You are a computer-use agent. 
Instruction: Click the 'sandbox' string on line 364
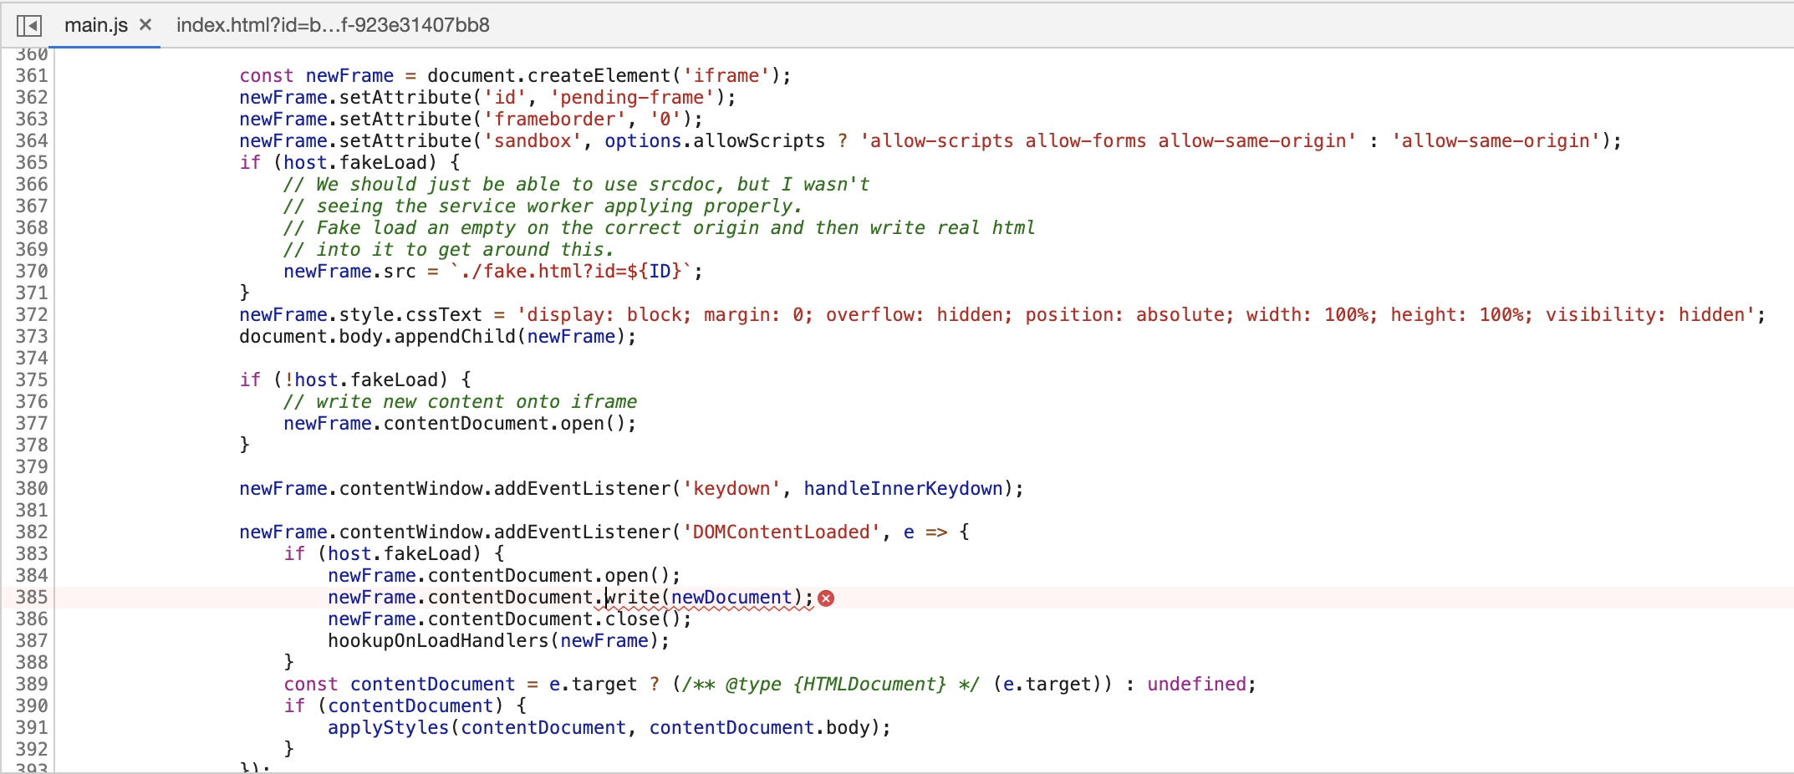point(533,140)
